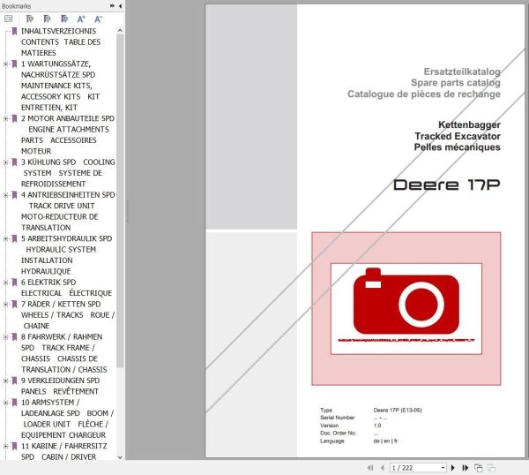Select 3 KÜHLUNG SPD COOLING bookmark

[x=68, y=173]
